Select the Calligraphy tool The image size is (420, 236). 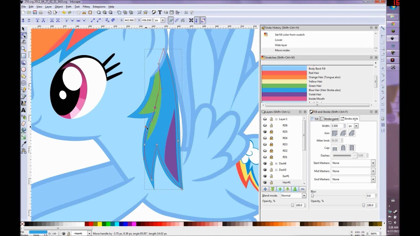pos(23,104)
